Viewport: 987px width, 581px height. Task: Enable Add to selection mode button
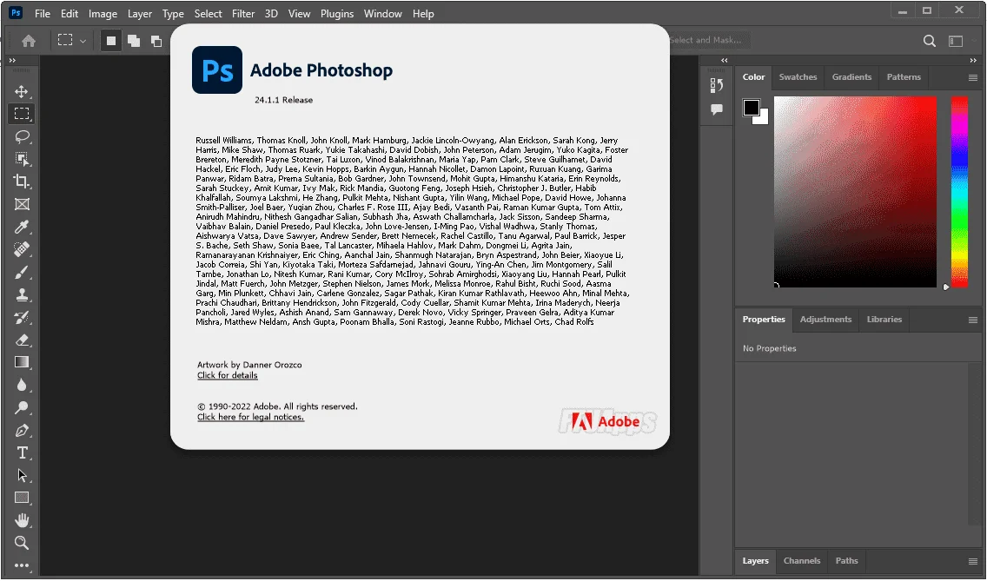click(x=134, y=41)
